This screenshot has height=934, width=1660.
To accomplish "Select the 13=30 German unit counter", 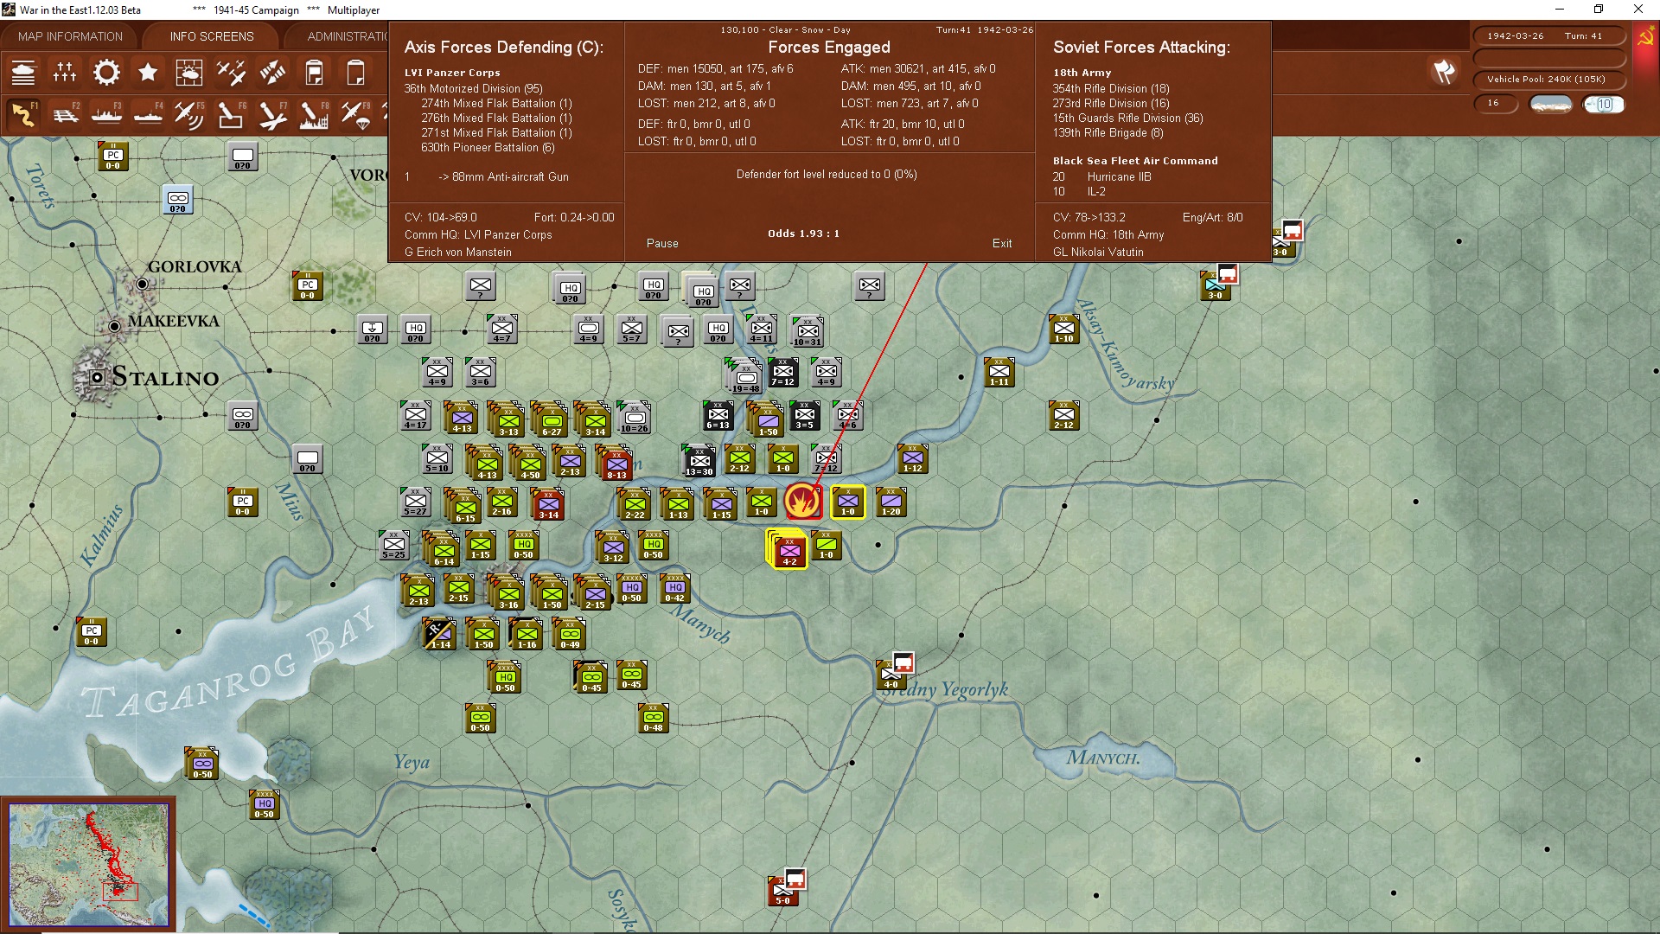I will point(699,461).
